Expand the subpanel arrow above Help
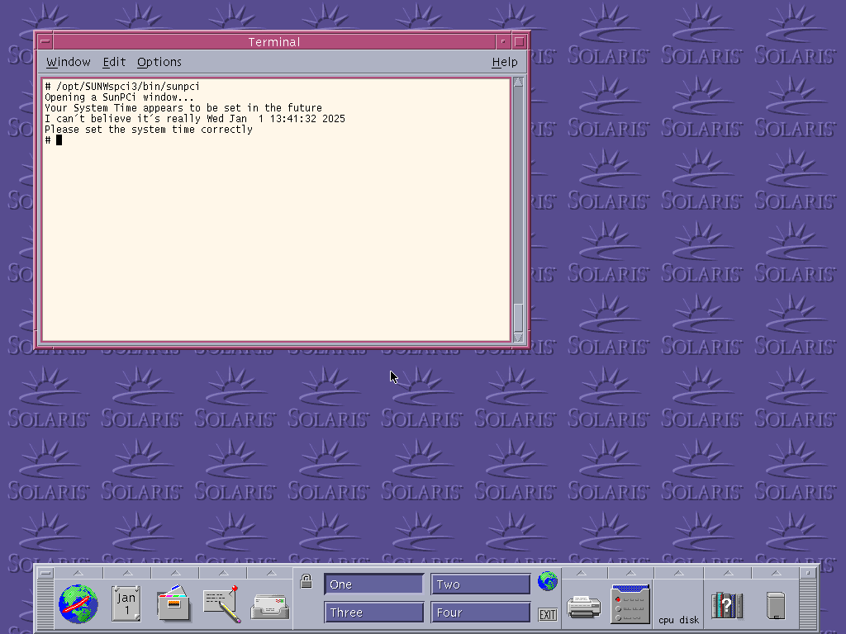The image size is (846, 634). point(727,573)
